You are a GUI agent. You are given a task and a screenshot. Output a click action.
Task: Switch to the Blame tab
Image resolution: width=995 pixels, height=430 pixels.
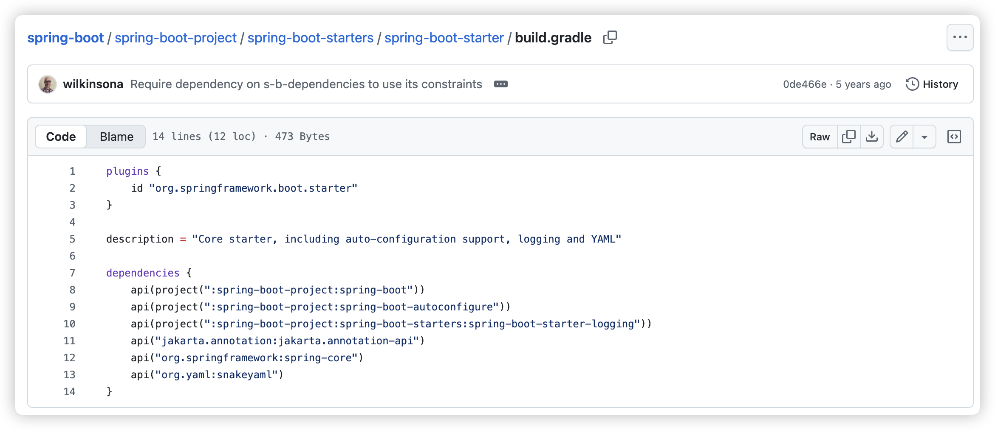pyautogui.click(x=116, y=137)
